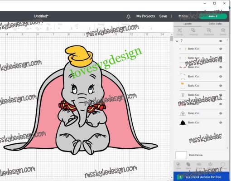Image resolution: width=231 pixels, height=181 pixels.
Task: Click the Flatten tool icon
Action: (210, 164)
